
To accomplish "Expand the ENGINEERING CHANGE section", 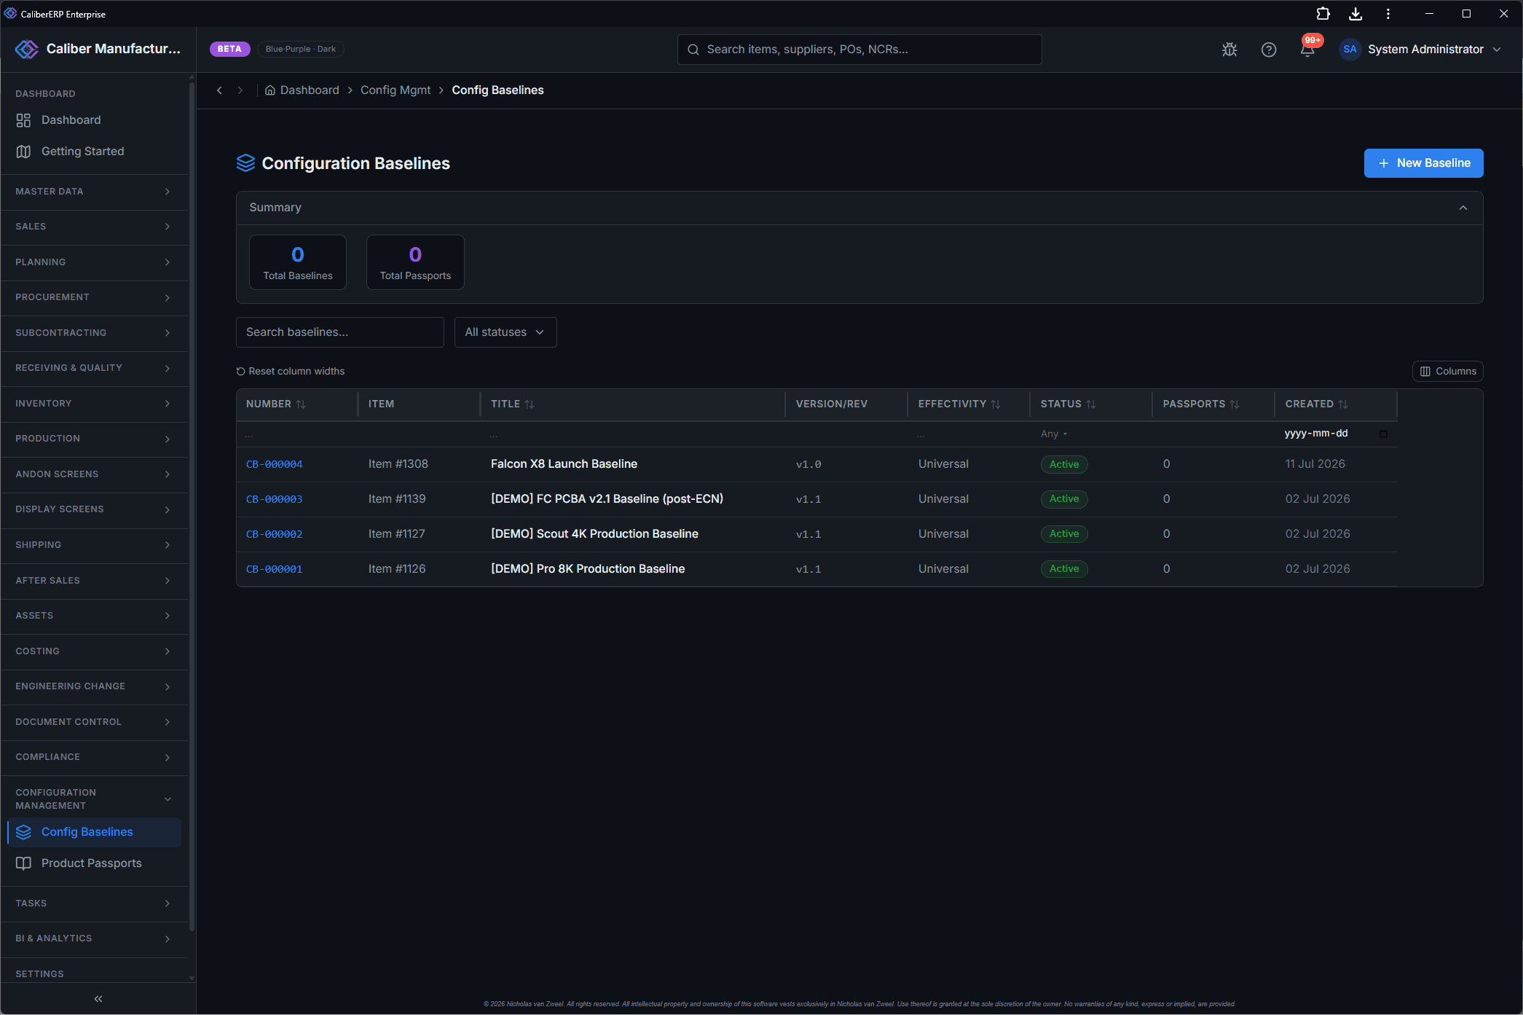I will tap(94, 686).
